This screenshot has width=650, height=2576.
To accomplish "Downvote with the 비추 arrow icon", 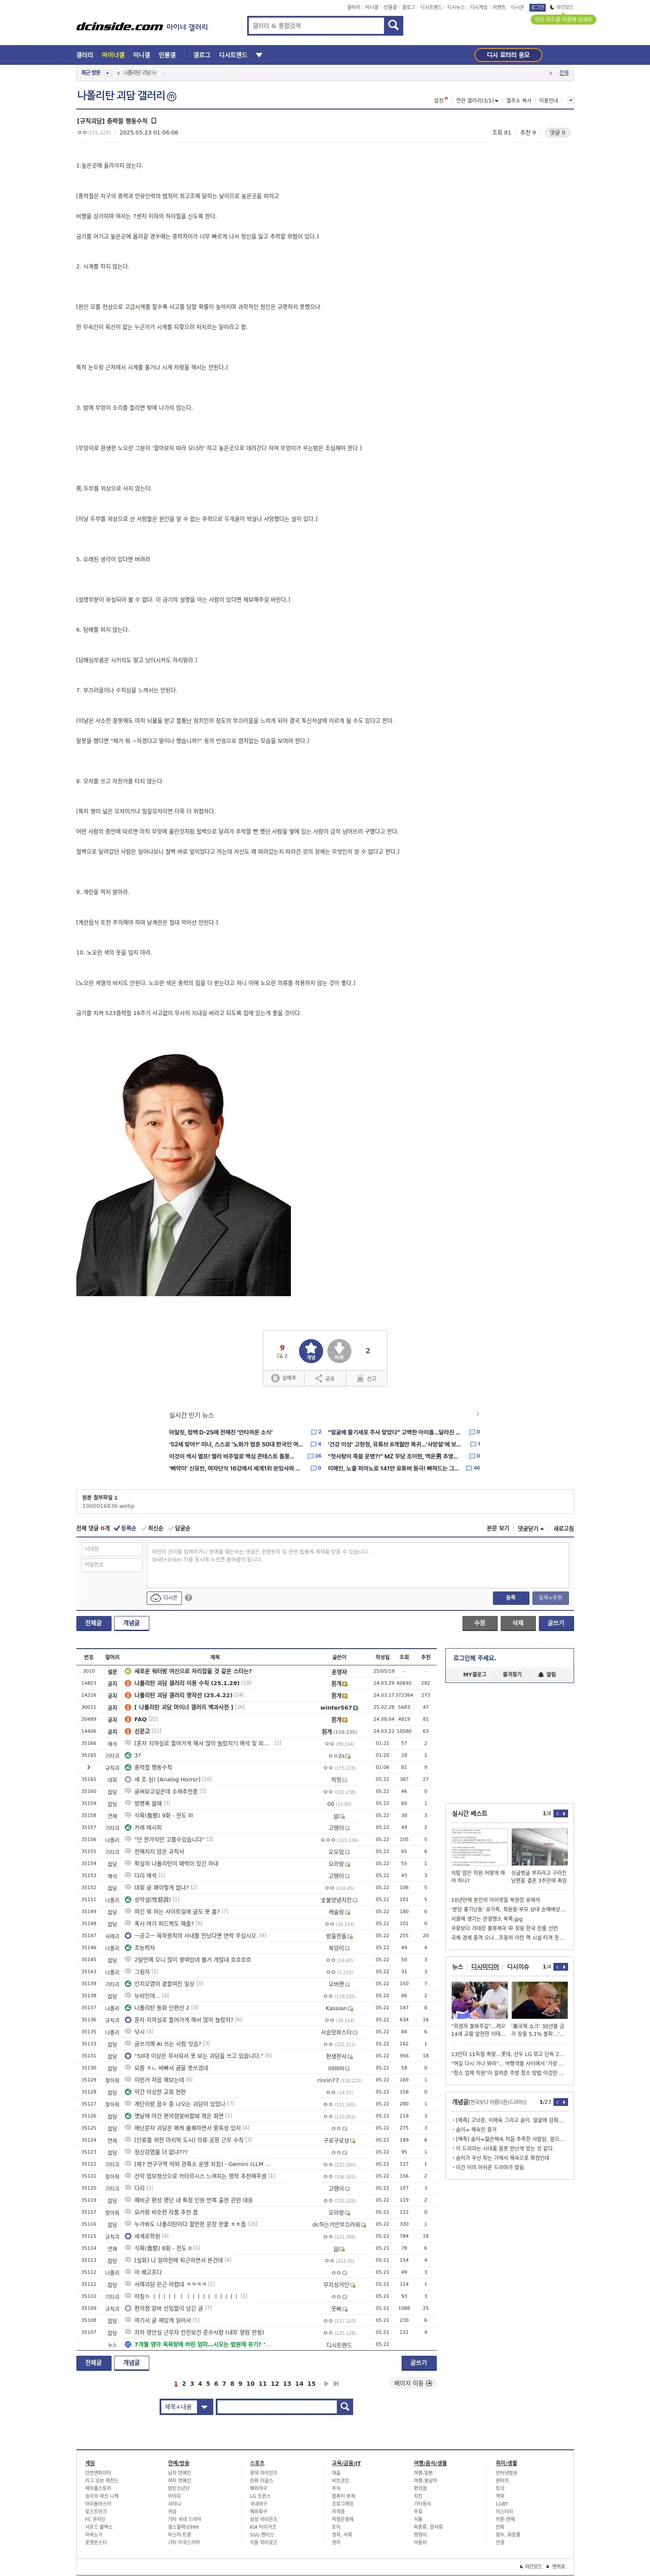I will coord(339,1351).
